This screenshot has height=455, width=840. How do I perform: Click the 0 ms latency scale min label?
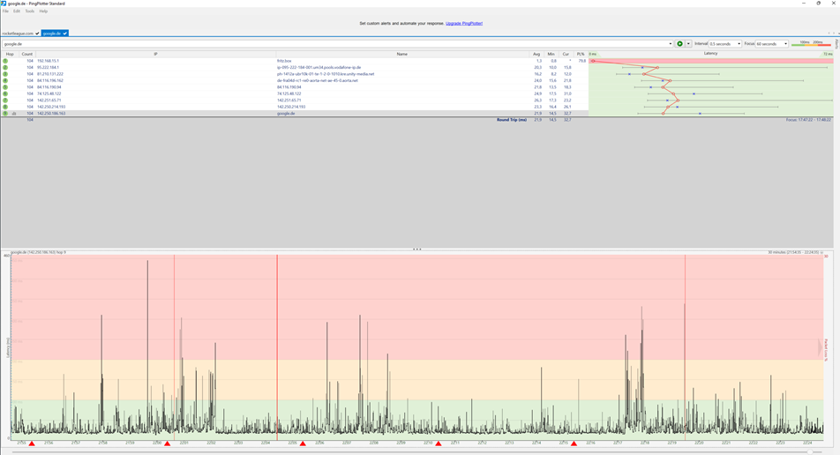point(593,54)
